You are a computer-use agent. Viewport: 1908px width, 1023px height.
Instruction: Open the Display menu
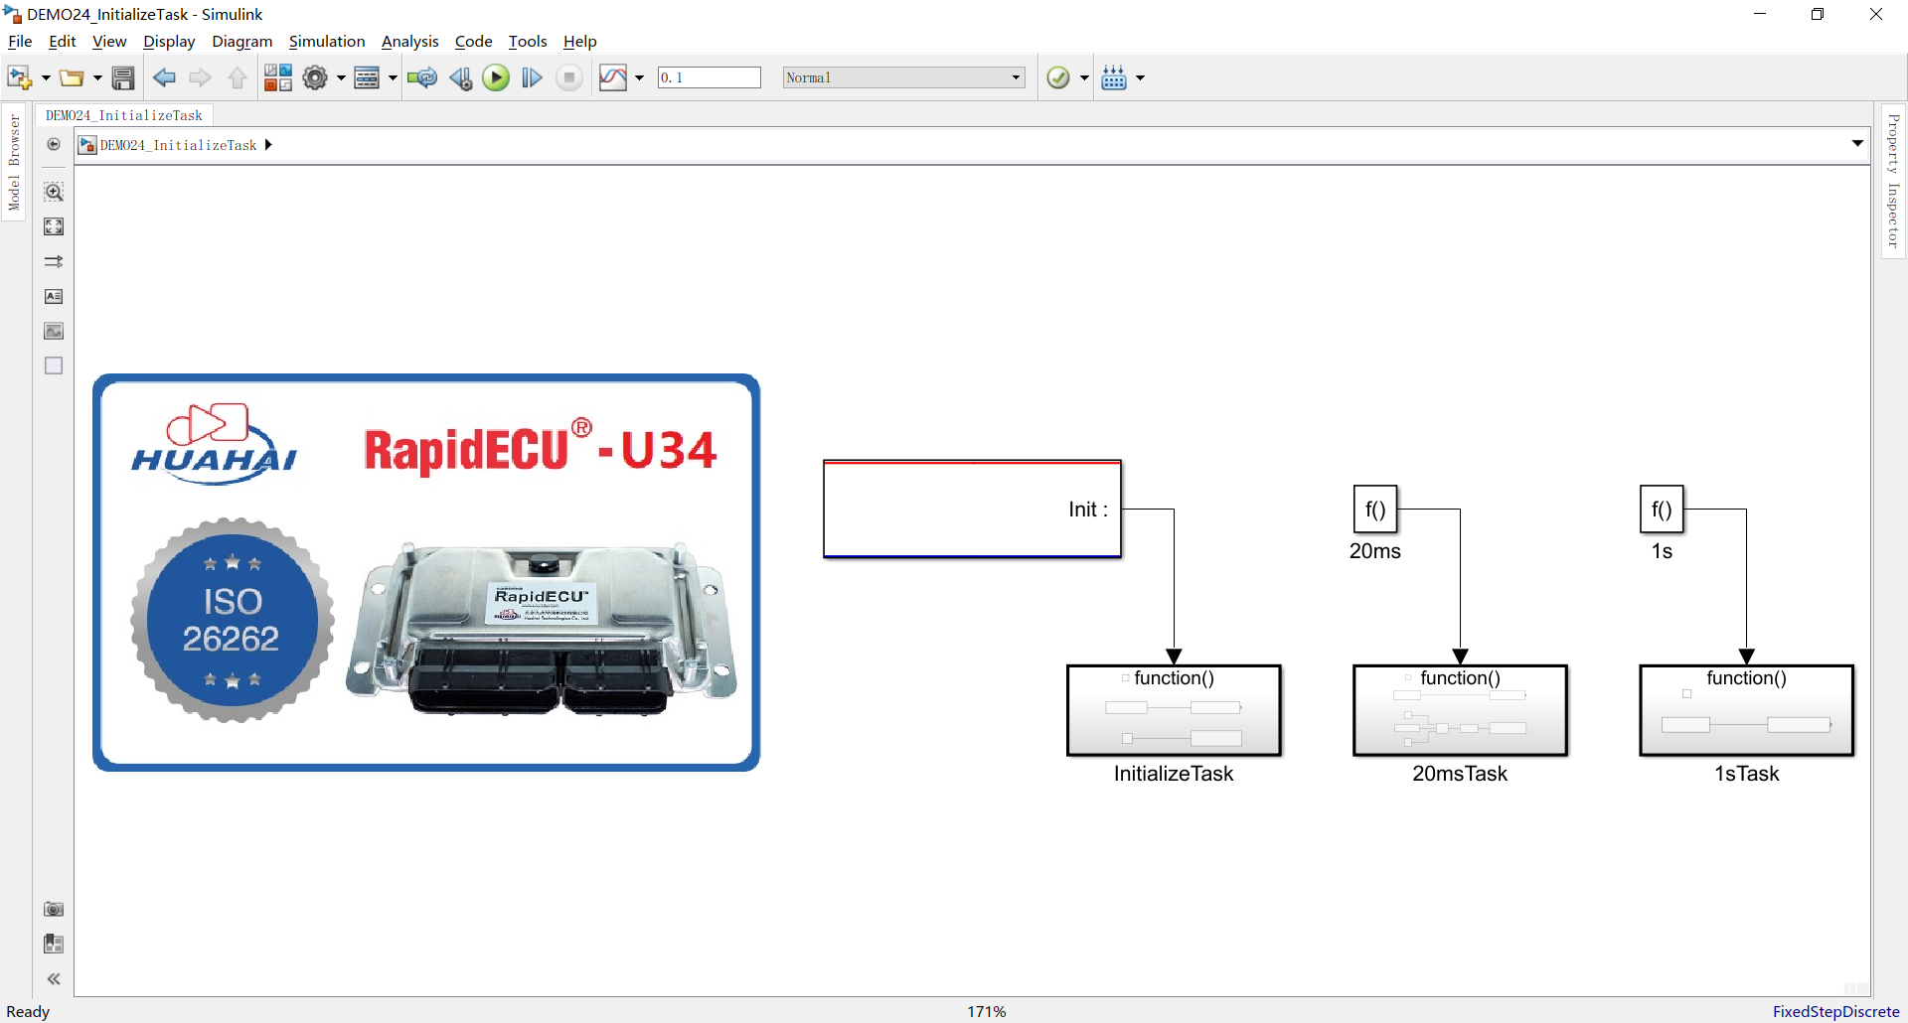169,41
